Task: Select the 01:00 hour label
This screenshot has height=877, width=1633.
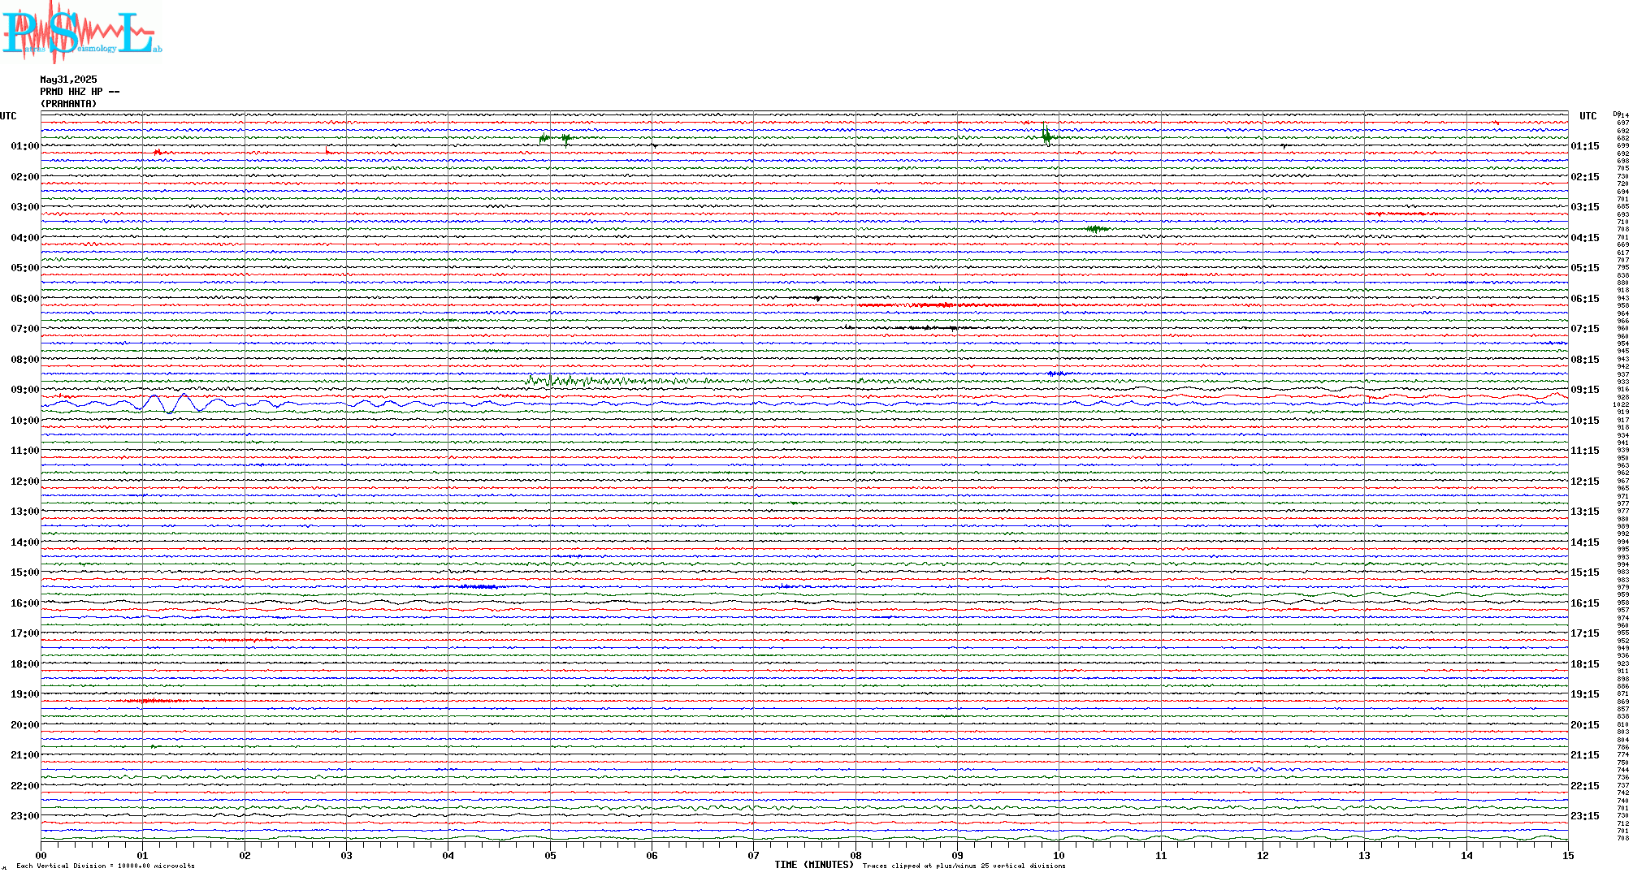Action: point(24,146)
